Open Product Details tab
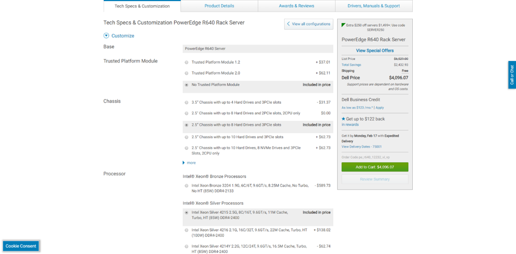Viewport: 516px width, 254px height. [219, 6]
